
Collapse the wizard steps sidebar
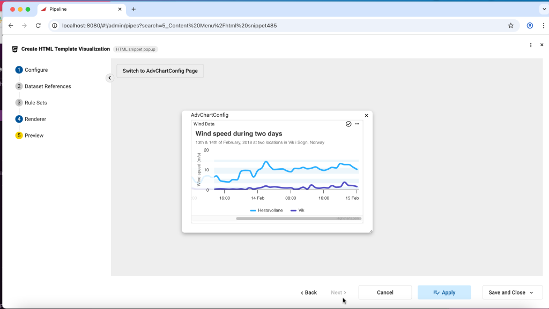109,78
